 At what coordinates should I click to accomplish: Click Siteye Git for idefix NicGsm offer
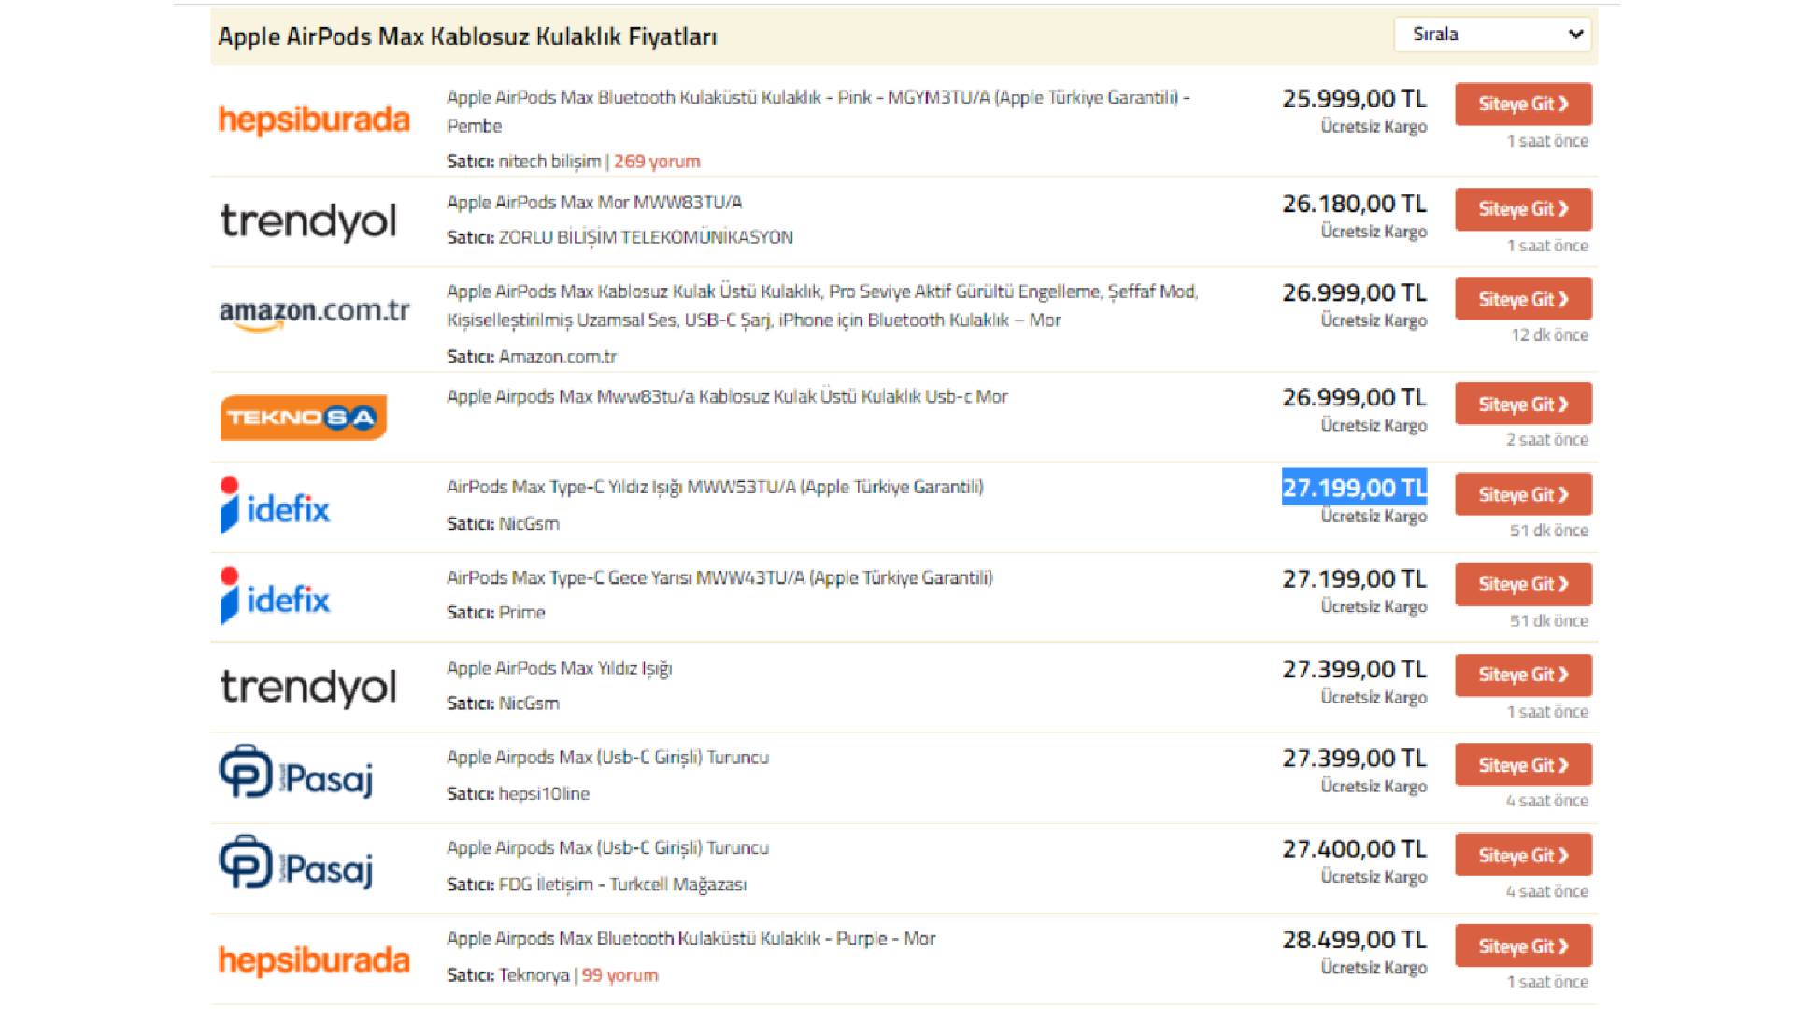point(1523,494)
